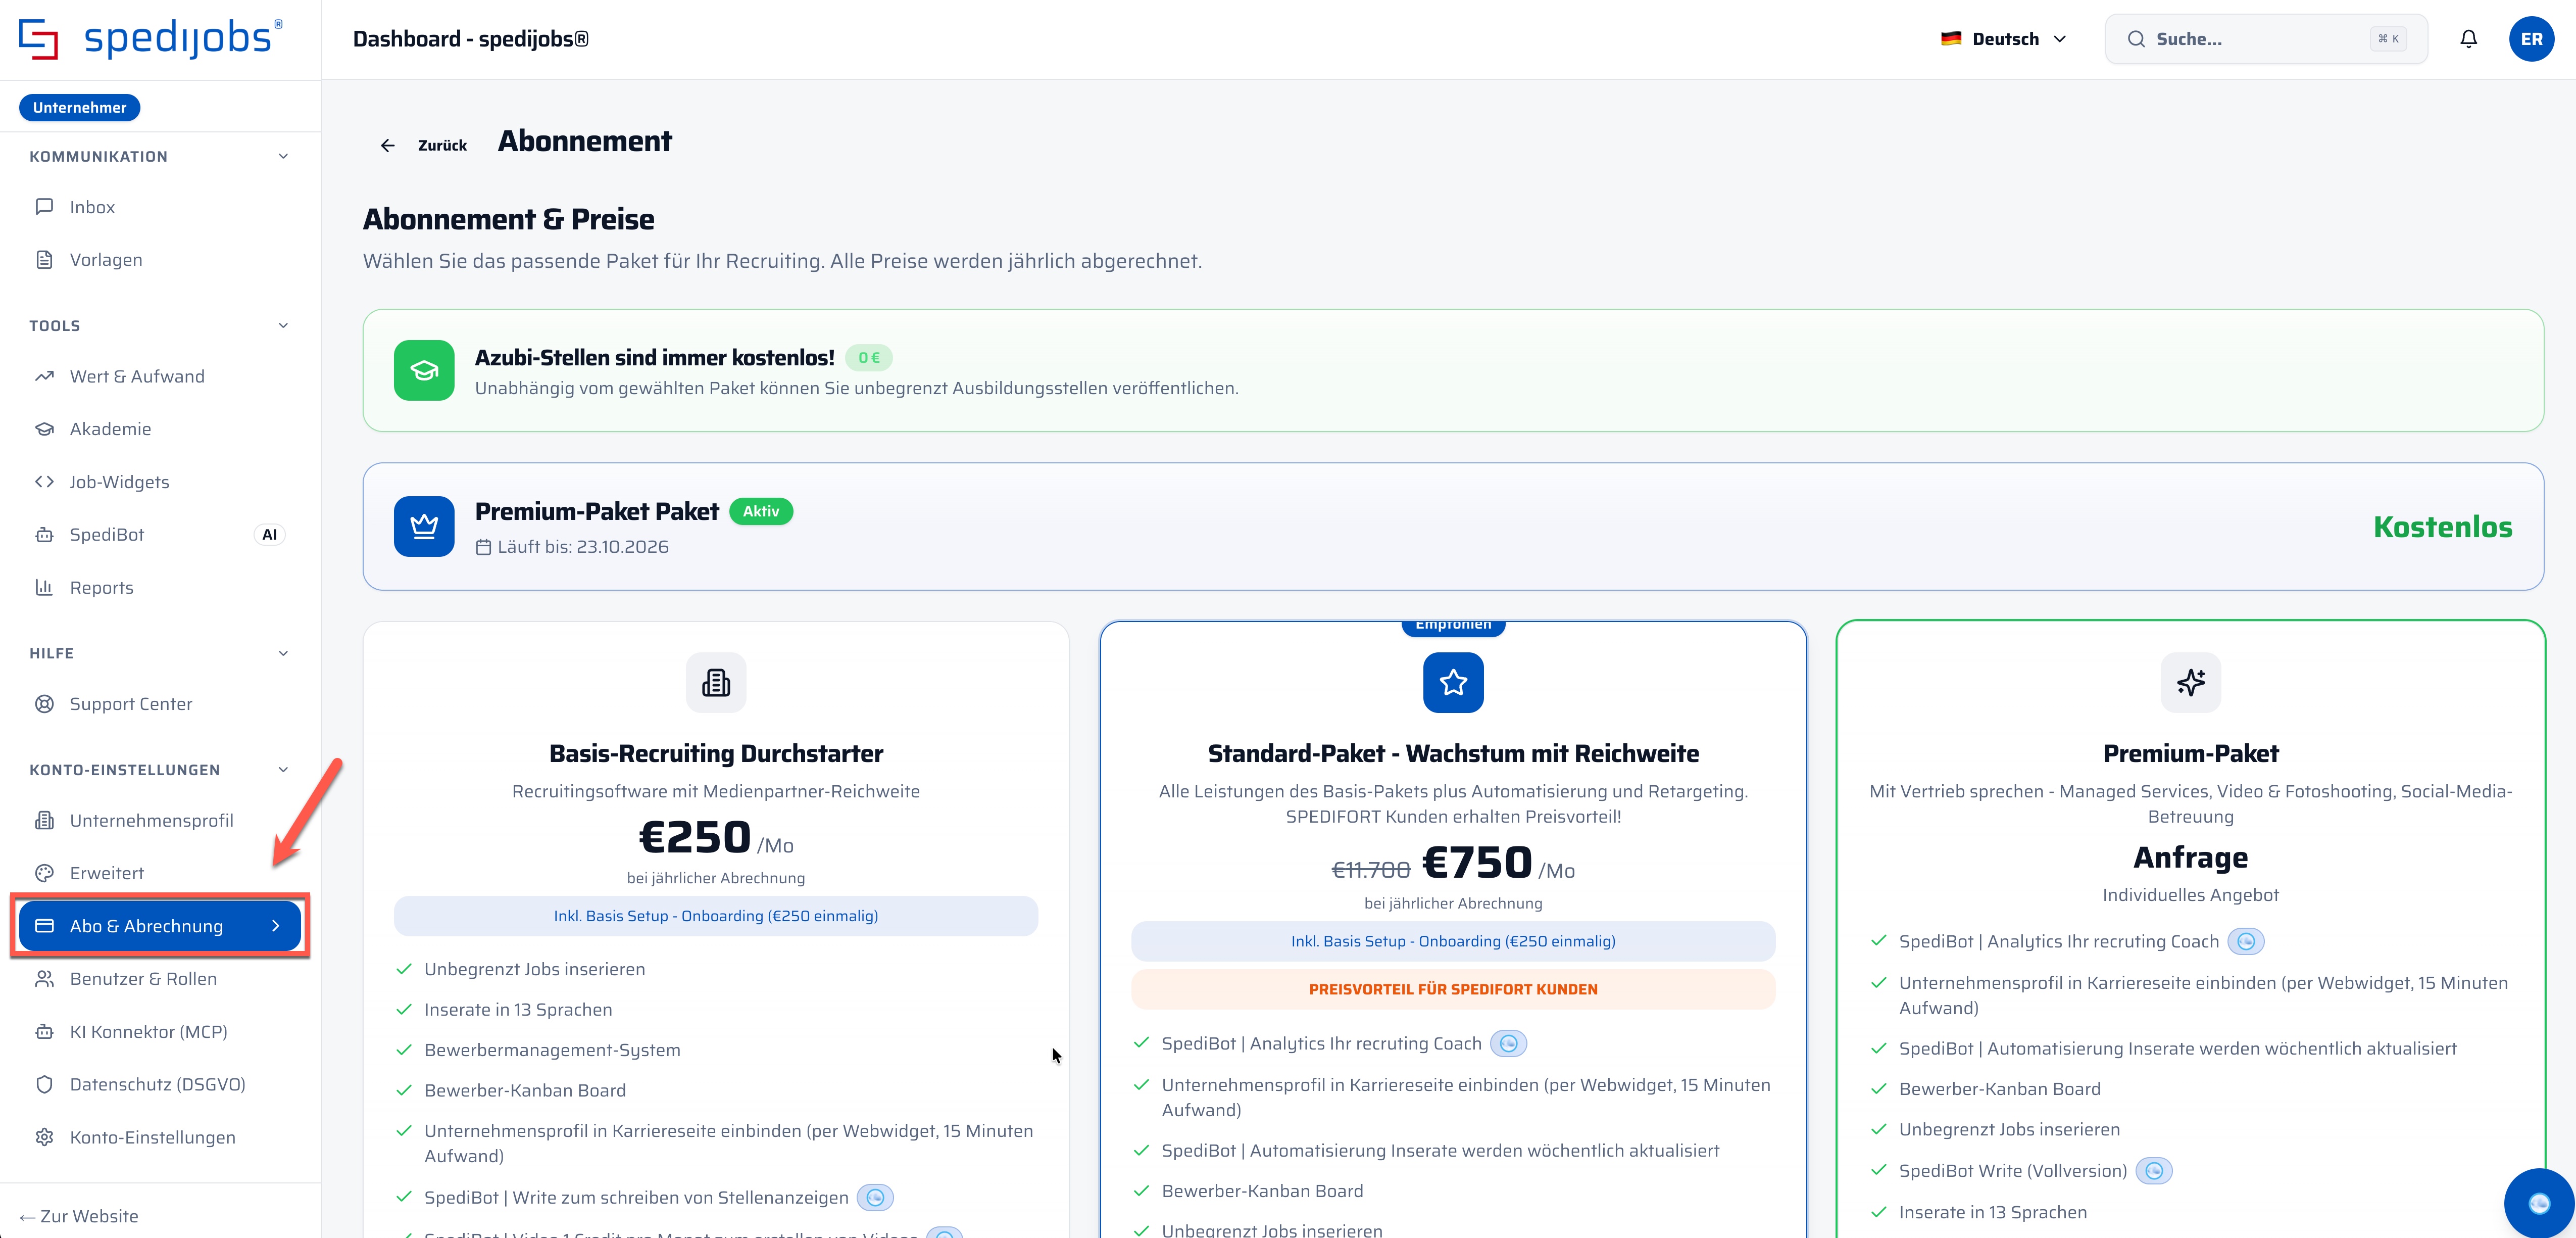Expand chevron on Abo & Abrechnung item
2576x1238 pixels.
[x=276, y=926]
